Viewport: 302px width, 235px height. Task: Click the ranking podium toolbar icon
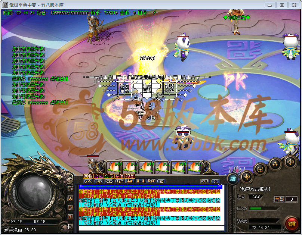pyautogui.click(x=151, y=181)
